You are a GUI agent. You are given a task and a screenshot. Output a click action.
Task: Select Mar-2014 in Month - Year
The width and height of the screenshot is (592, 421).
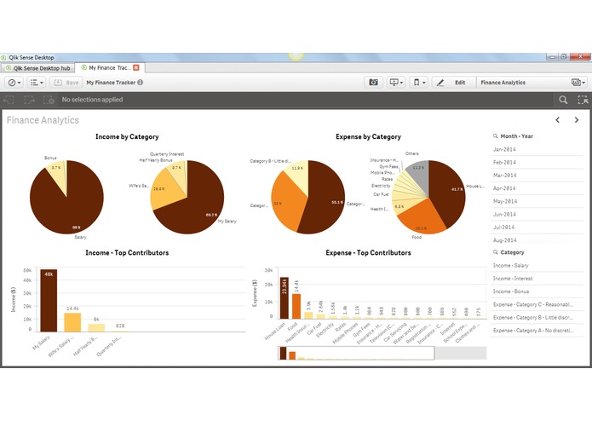537,176
